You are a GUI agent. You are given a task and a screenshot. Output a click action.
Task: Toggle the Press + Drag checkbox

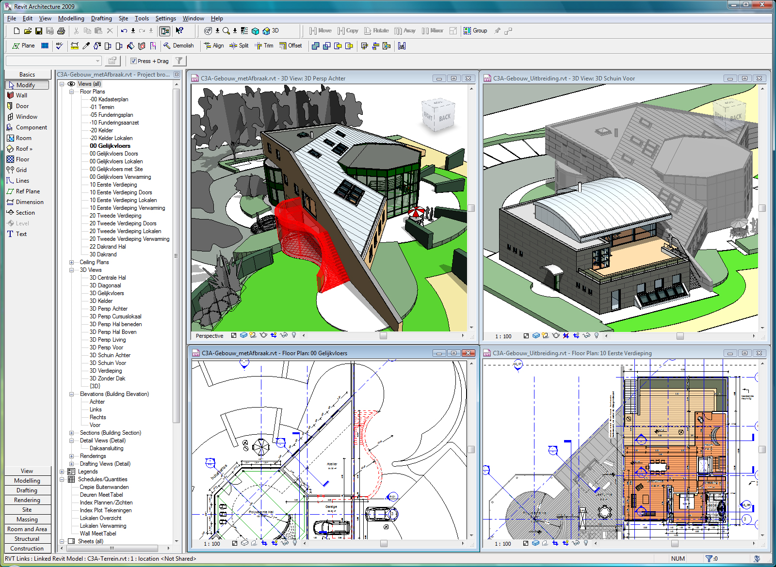(x=133, y=61)
